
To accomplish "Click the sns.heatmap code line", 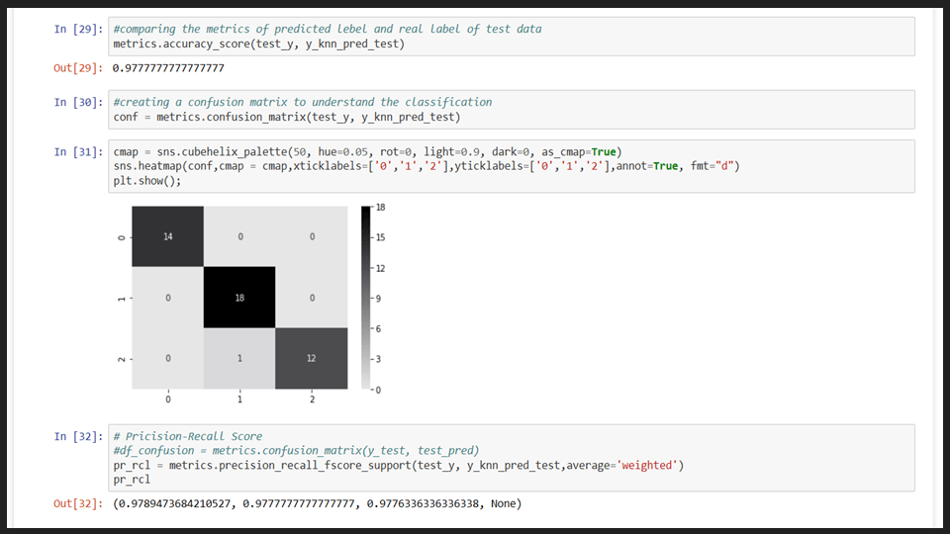I will pyautogui.click(x=427, y=166).
